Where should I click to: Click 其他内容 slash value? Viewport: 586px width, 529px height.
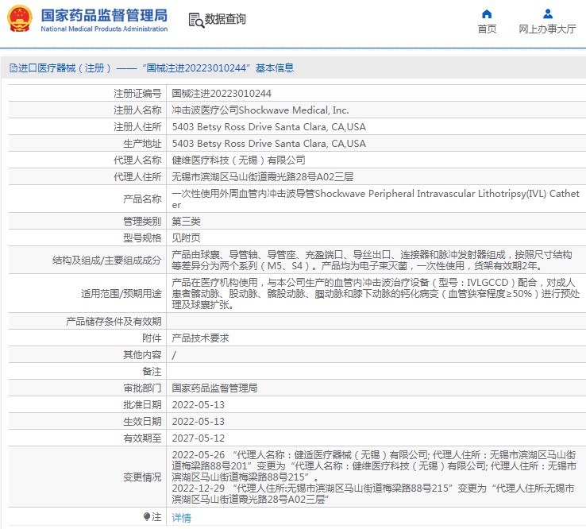tap(174, 355)
